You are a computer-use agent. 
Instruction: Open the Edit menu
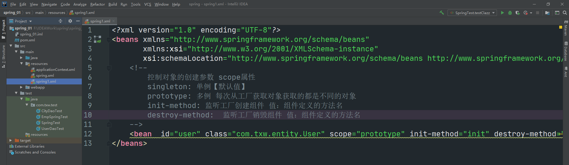click(23, 4)
